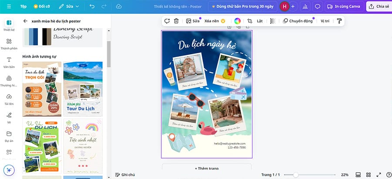Open the help question mark icon

tap(389, 175)
